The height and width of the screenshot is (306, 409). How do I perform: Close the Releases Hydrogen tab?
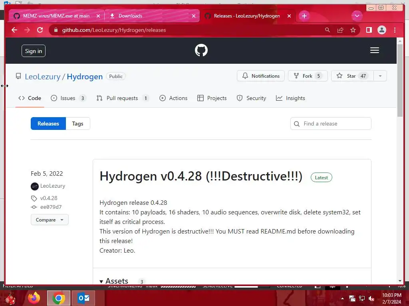[289, 16]
